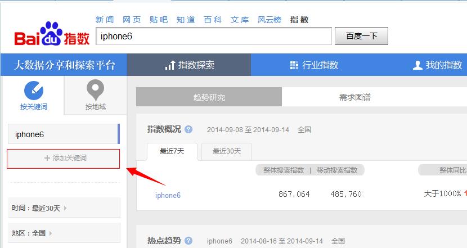This screenshot has width=467, height=248.
Task: Click the 添加关键词 button
Action: point(64,159)
